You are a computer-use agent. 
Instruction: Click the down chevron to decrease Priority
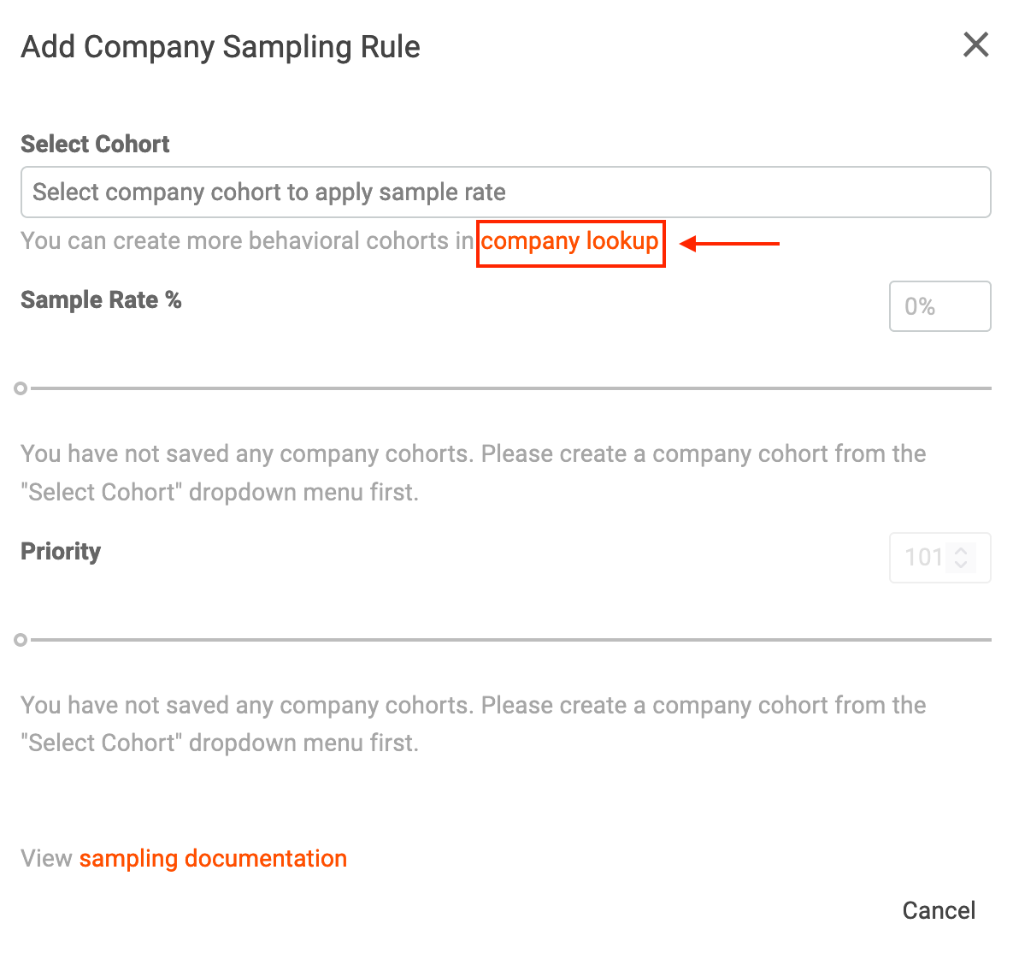961,564
